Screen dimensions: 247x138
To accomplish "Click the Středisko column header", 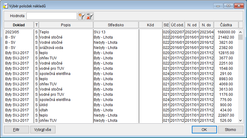I will pyautogui.click(x=116, y=25).
